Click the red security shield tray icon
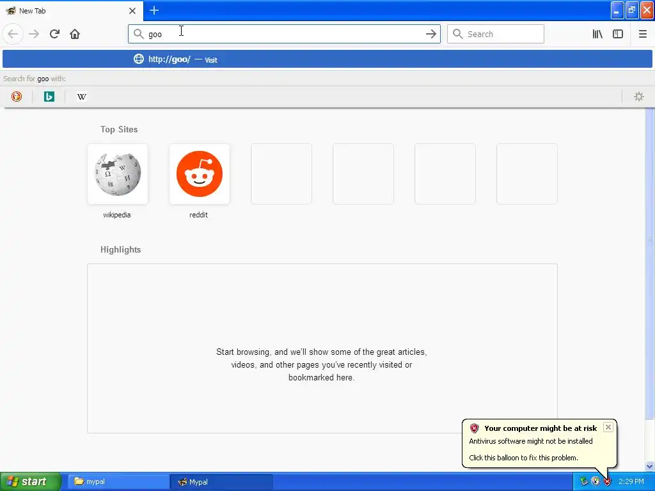This screenshot has width=655, height=491. click(607, 481)
